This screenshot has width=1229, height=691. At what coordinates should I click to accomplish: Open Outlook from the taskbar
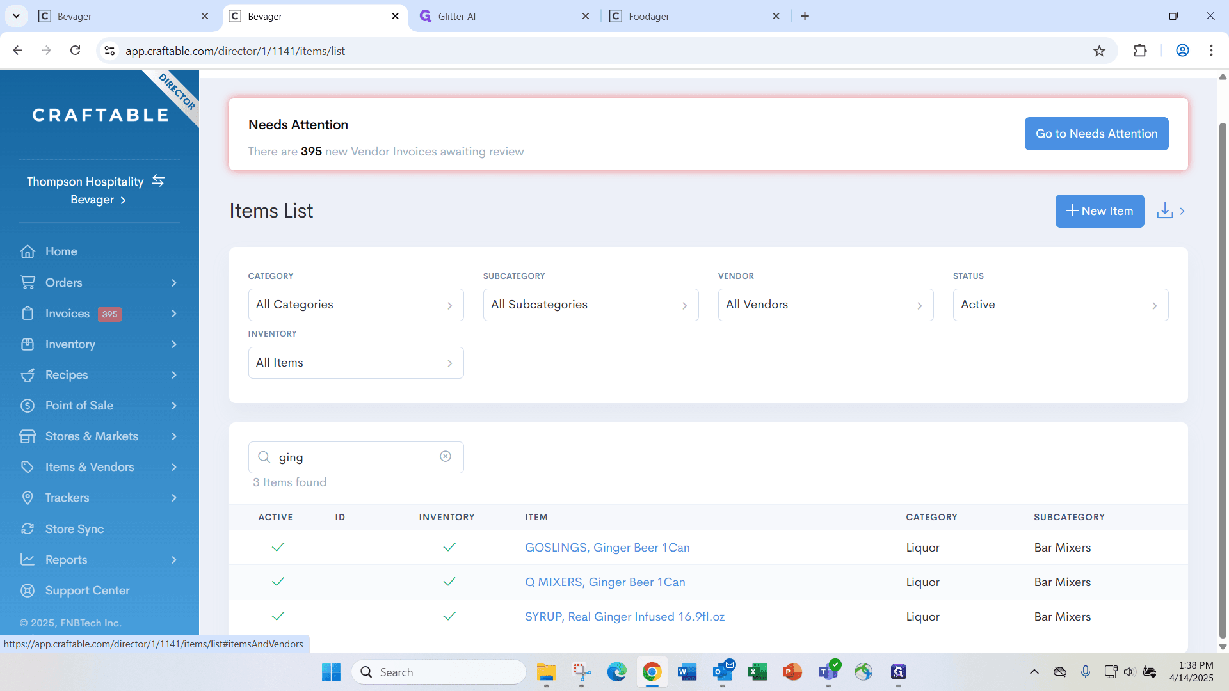click(x=723, y=672)
